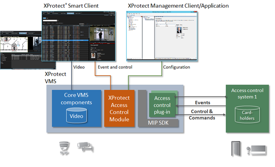The height and width of the screenshot is (167, 275).
Task: Click the 'XProtect Smart Client' title
Action: (x=71, y=6)
